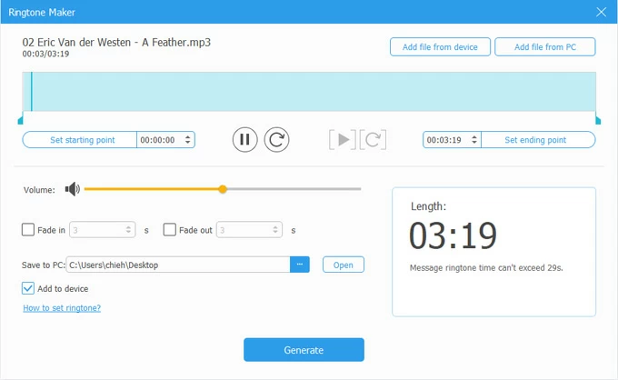Click the Save to PC path field
The image size is (618, 380).
point(177,265)
